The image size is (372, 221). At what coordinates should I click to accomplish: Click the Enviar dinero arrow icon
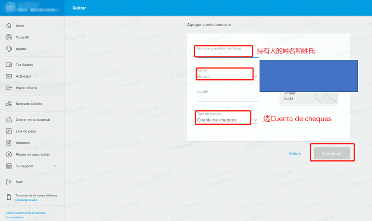[9, 88]
